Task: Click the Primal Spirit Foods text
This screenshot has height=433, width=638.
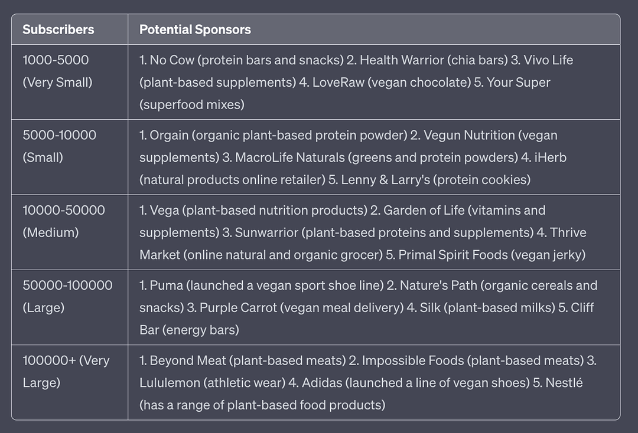Action: point(449,255)
